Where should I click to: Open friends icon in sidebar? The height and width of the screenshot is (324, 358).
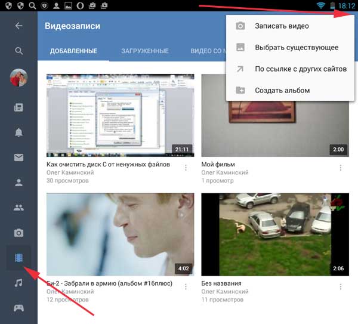[x=18, y=183]
